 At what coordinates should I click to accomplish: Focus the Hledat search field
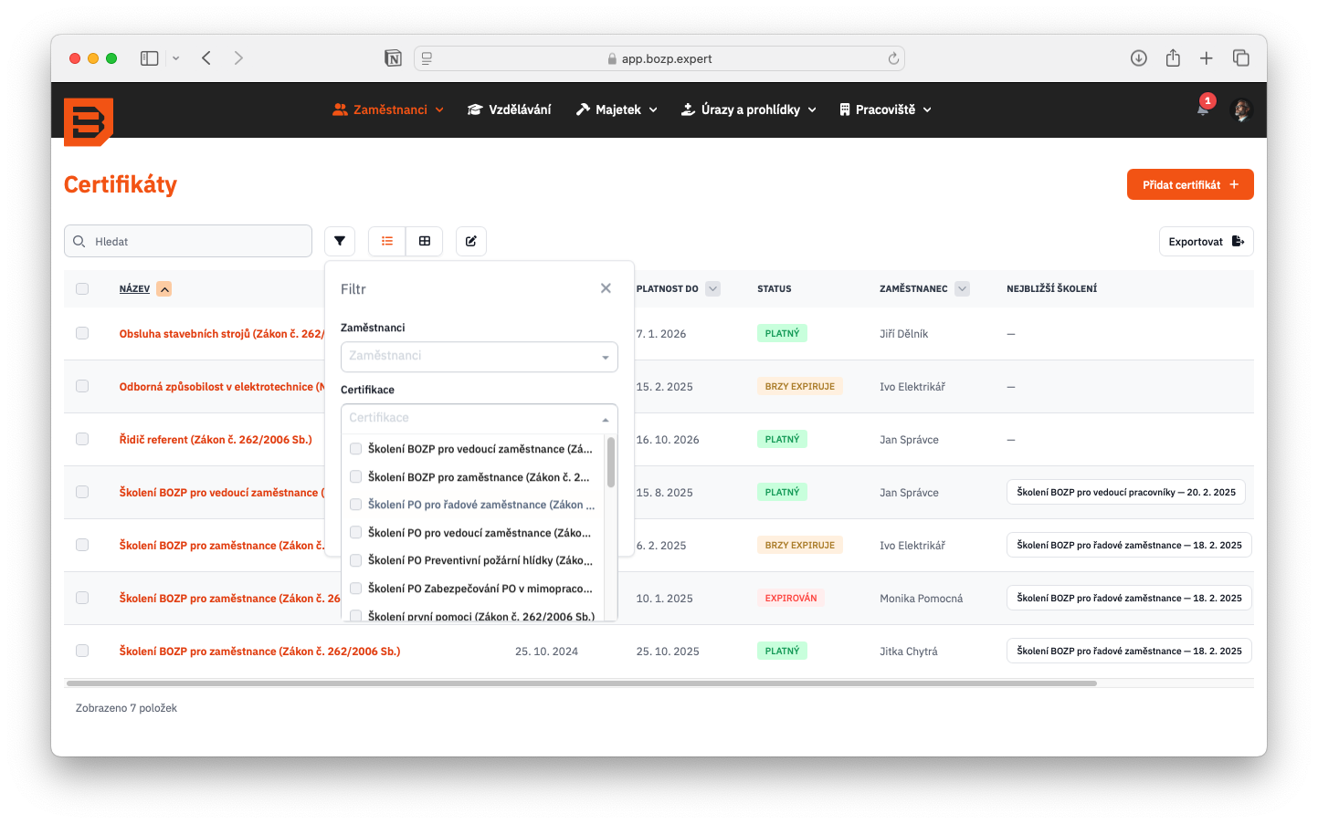[188, 242]
